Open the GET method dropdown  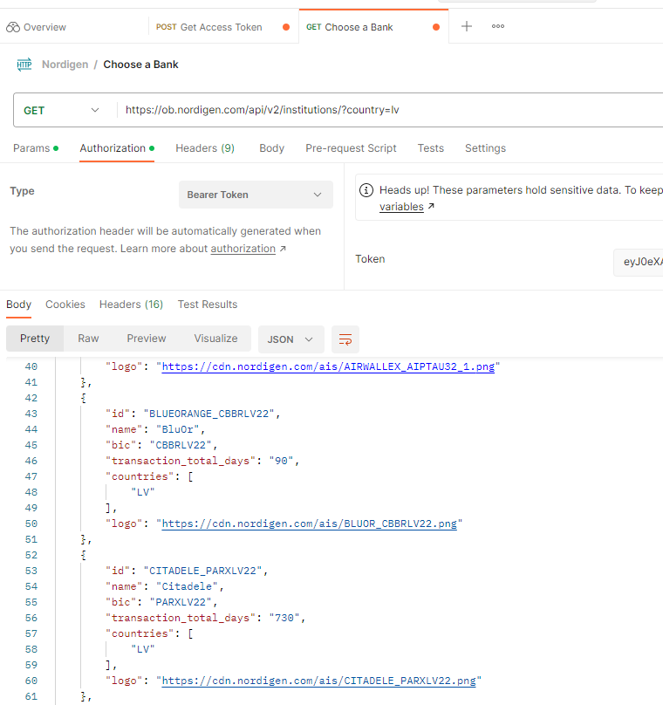[x=61, y=110]
